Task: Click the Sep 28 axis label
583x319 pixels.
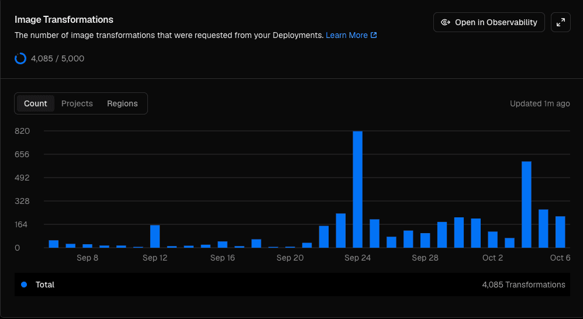Action: click(425, 258)
